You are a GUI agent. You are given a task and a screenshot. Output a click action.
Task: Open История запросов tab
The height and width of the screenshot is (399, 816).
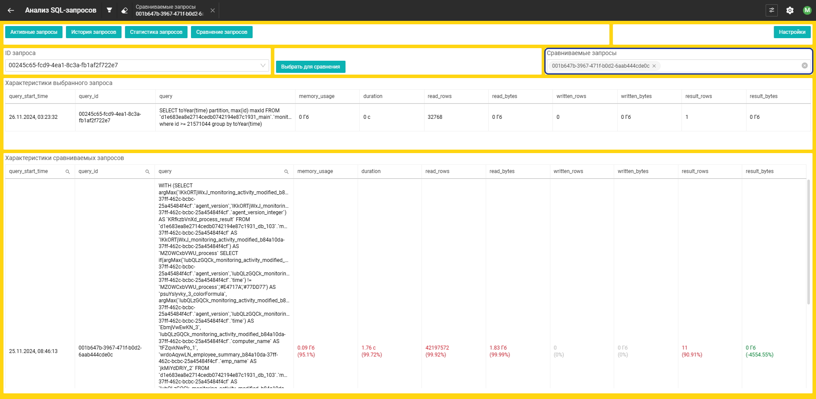pyautogui.click(x=94, y=32)
